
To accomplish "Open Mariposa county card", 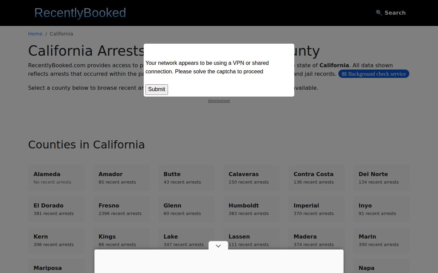I will point(56,266).
